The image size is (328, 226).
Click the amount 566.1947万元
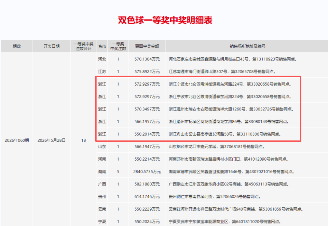pos(147,147)
